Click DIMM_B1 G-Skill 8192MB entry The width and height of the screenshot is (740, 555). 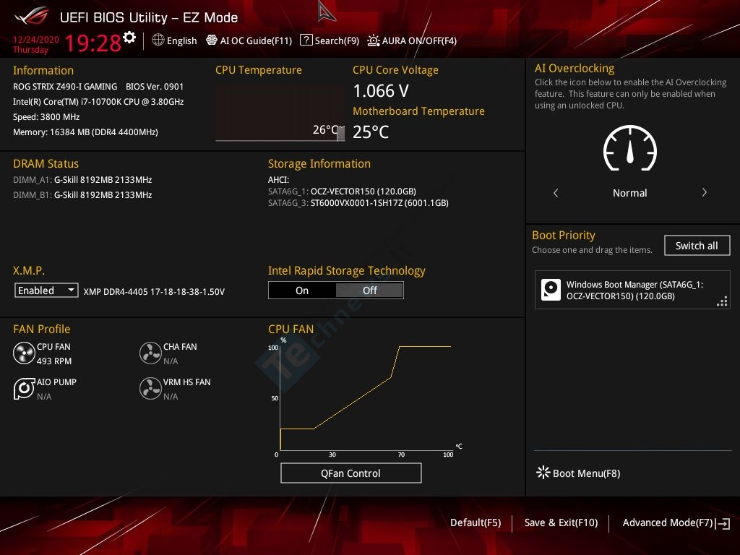coord(82,194)
